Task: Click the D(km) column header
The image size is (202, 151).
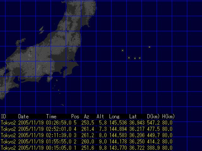Action: tap(154, 116)
